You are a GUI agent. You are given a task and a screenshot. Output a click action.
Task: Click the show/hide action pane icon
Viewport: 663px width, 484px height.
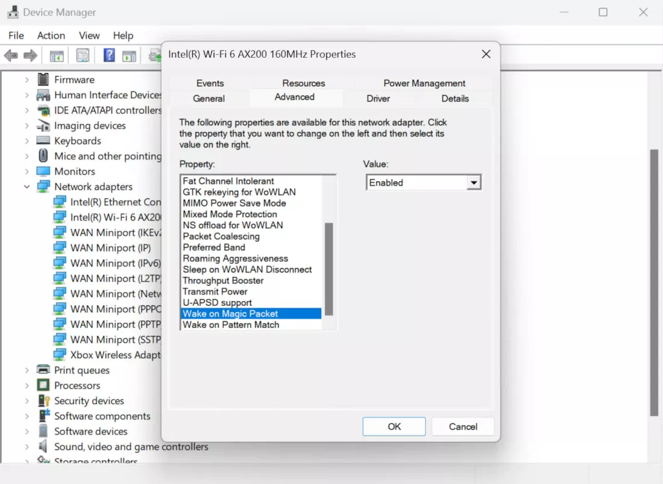click(x=129, y=56)
